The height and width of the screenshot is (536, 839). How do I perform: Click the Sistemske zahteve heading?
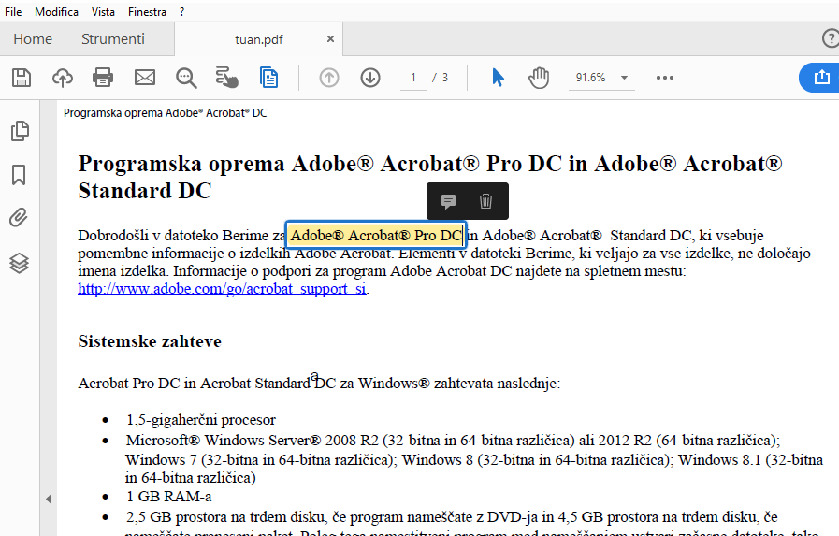tap(150, 341)
